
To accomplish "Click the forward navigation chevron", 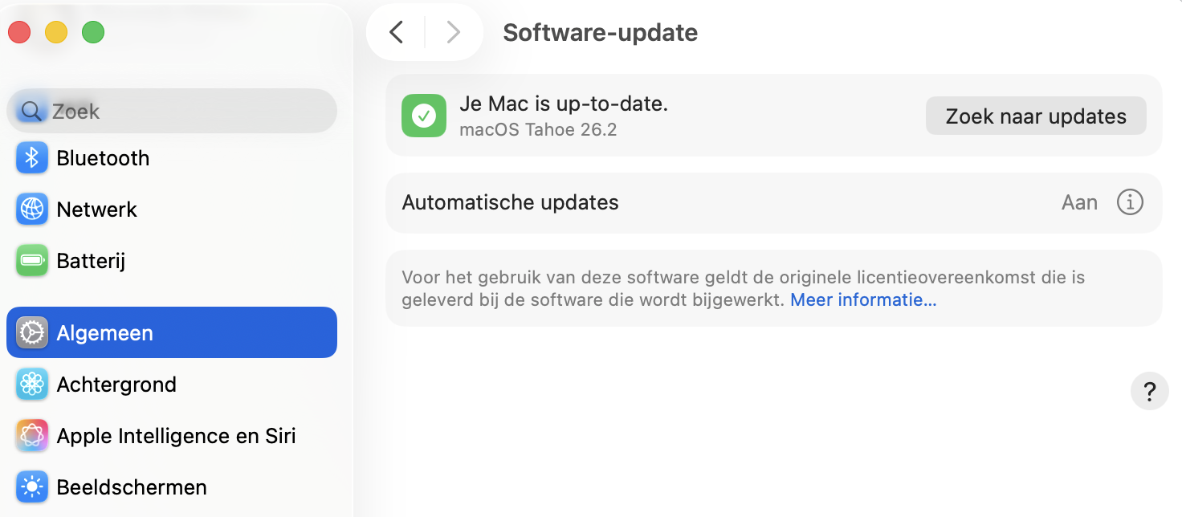I will click(x=454, y=32).
